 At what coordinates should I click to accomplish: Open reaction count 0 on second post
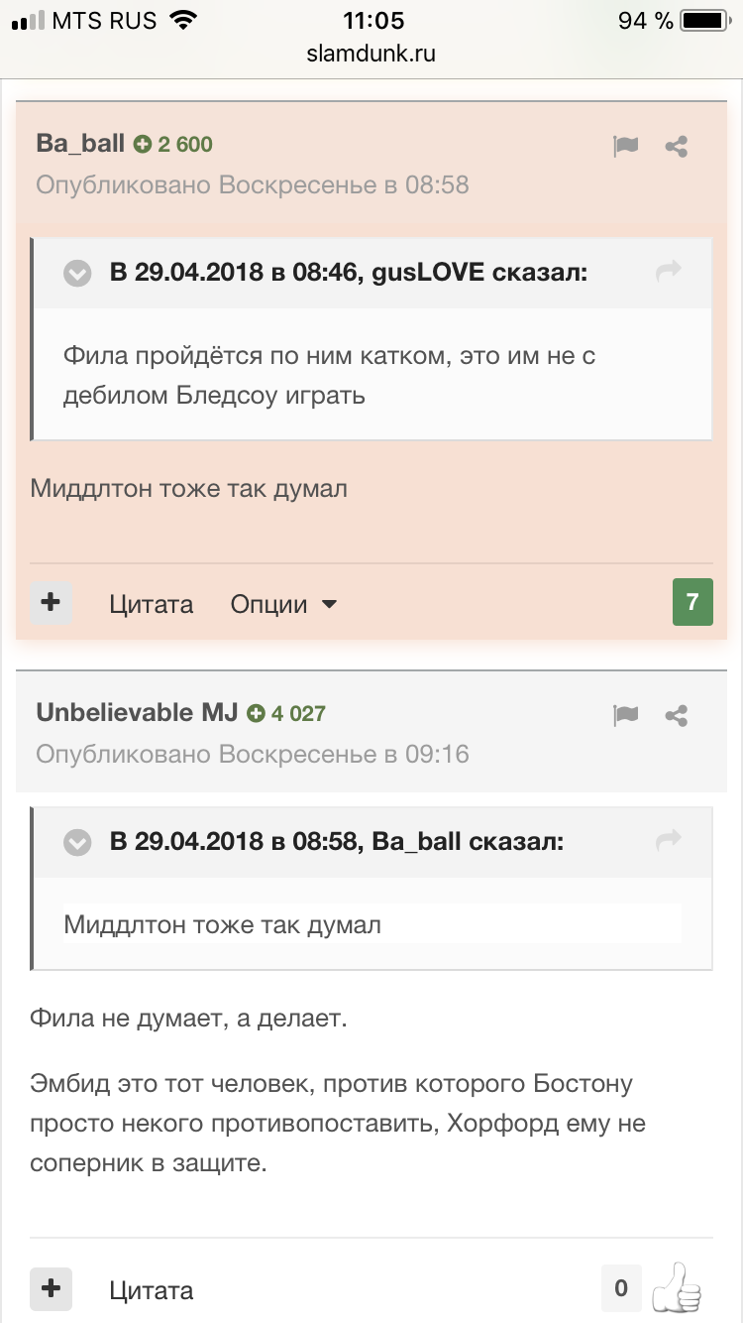point(621,1288)
